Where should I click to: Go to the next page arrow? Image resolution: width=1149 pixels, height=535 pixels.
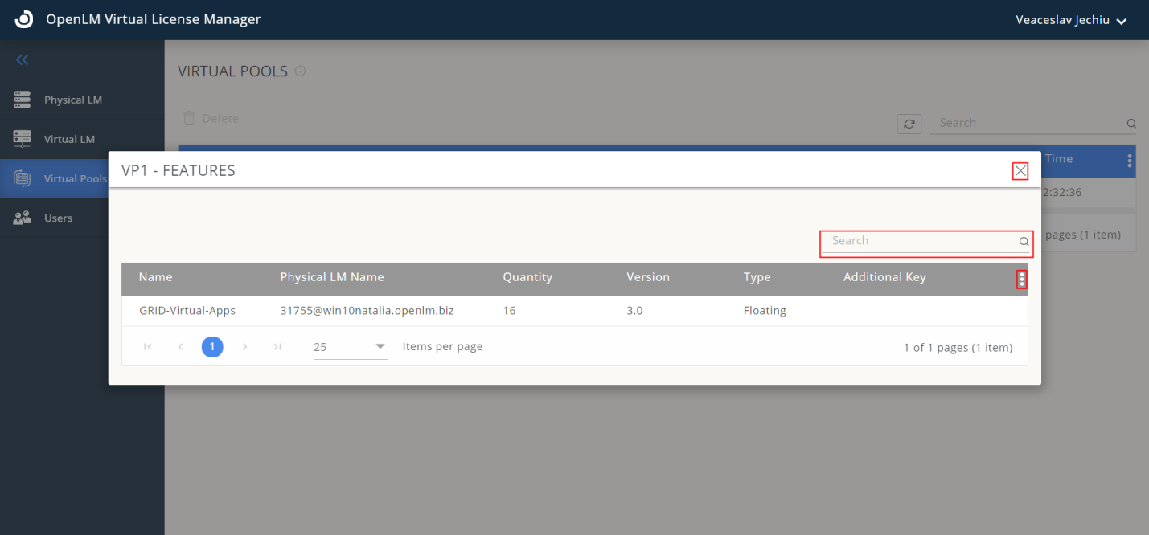coord(244,347)
